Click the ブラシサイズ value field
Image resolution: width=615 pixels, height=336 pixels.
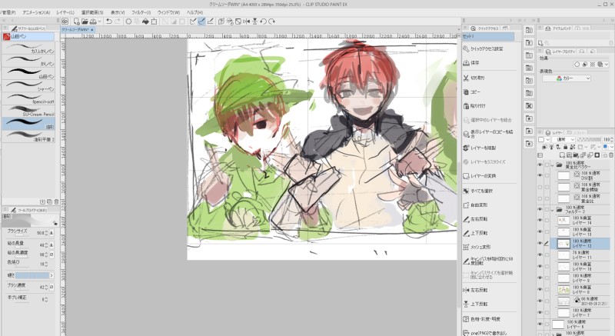point(41,233)
